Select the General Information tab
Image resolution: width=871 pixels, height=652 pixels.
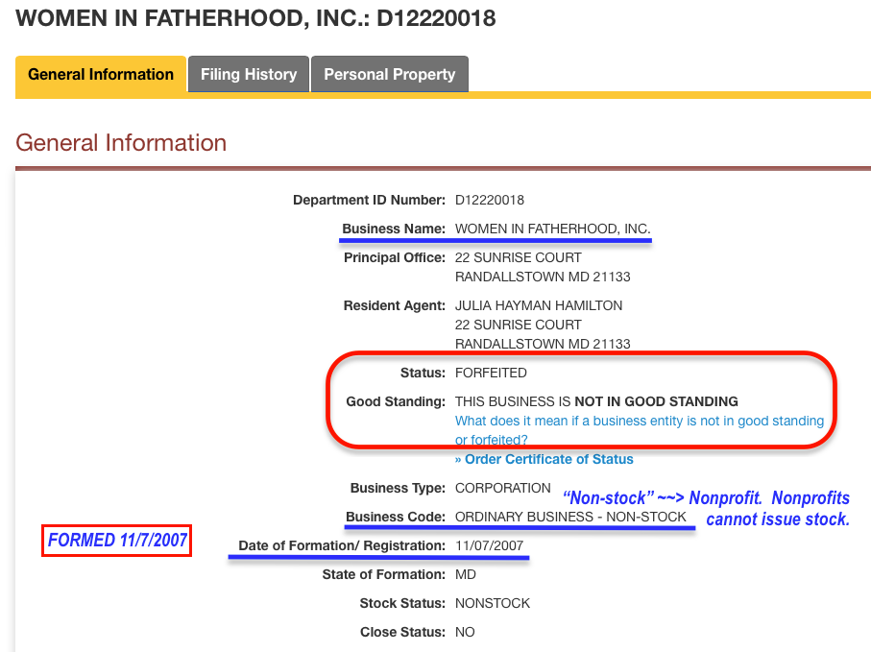[x=101, y=74]
